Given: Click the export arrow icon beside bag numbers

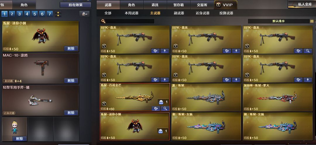Looking at the screenshot, I should [x=85, y=14].
